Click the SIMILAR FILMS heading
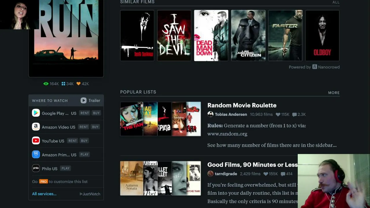 [x=137, y=2]
